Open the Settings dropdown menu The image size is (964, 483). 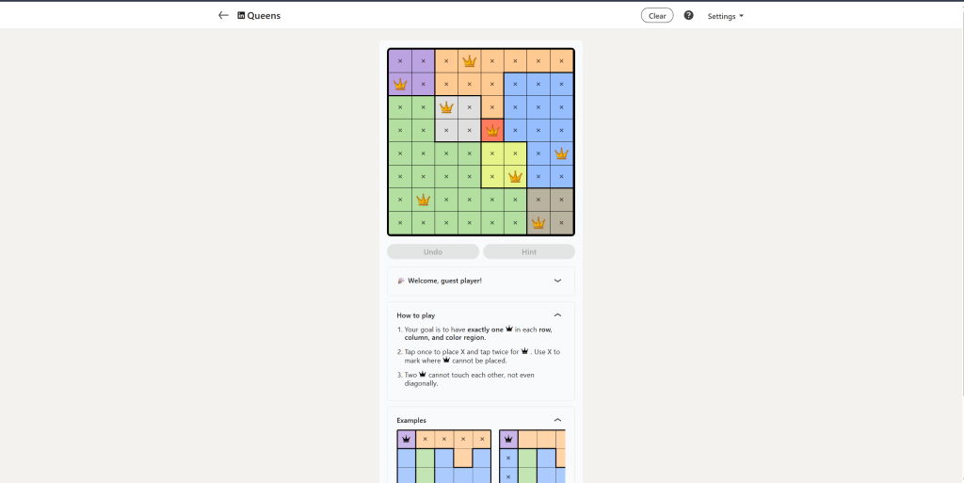tap(725, 16)
